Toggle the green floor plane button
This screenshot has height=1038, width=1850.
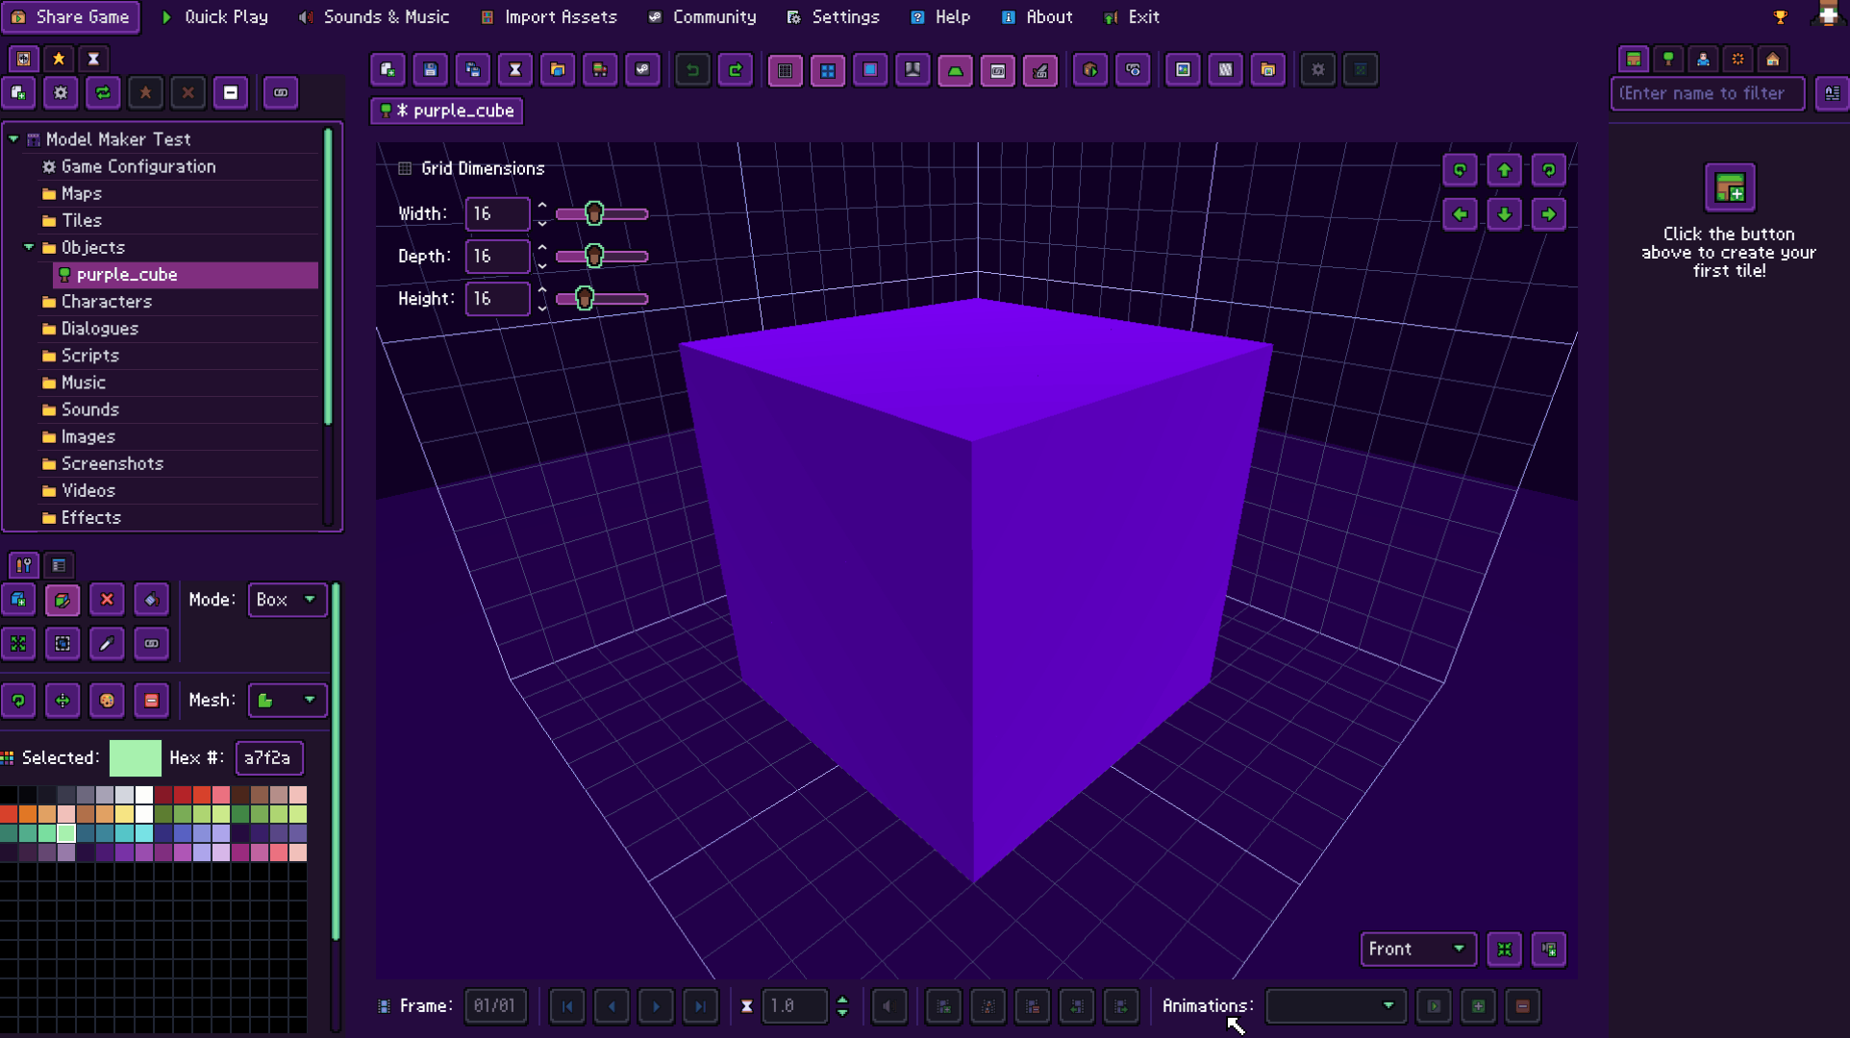pos(955,70)
